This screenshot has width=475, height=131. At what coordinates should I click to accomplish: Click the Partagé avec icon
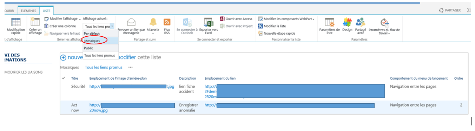(360, 22)
